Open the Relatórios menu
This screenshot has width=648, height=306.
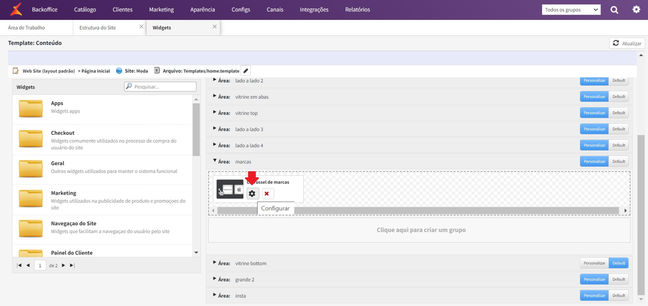pyautogui.click(x=357, y=10)
